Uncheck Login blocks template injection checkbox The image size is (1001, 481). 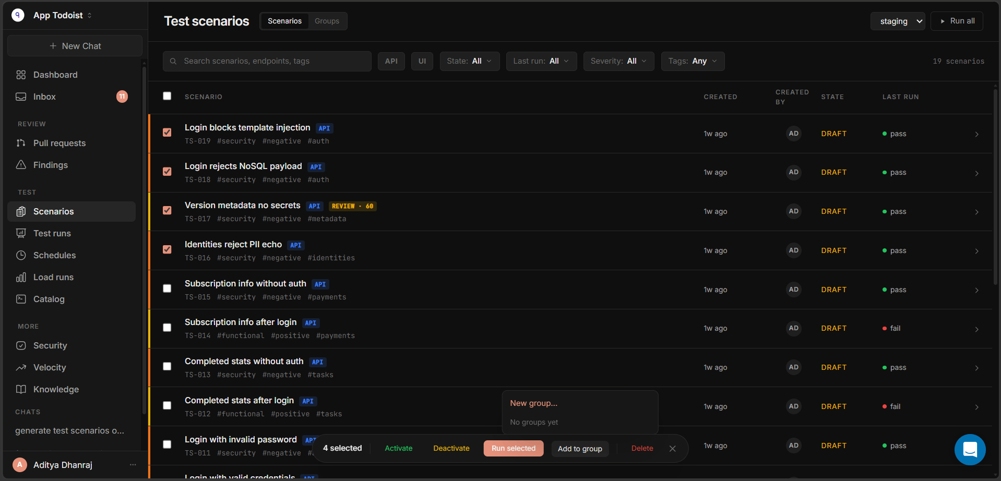[x=167, y=133]
